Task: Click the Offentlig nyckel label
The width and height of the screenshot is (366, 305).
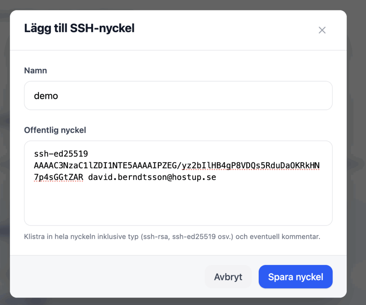Action: (x=55, y=130)
